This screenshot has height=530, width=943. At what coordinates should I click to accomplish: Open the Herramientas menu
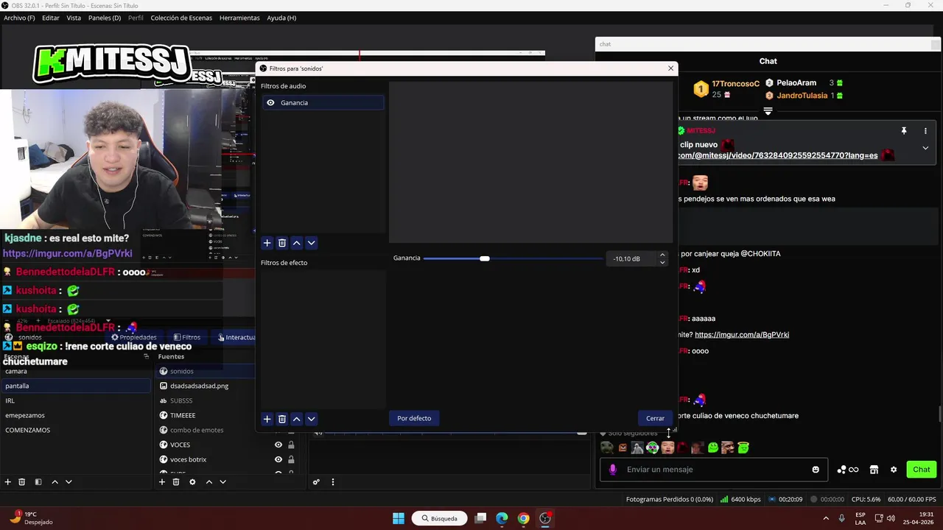[239, 18]
